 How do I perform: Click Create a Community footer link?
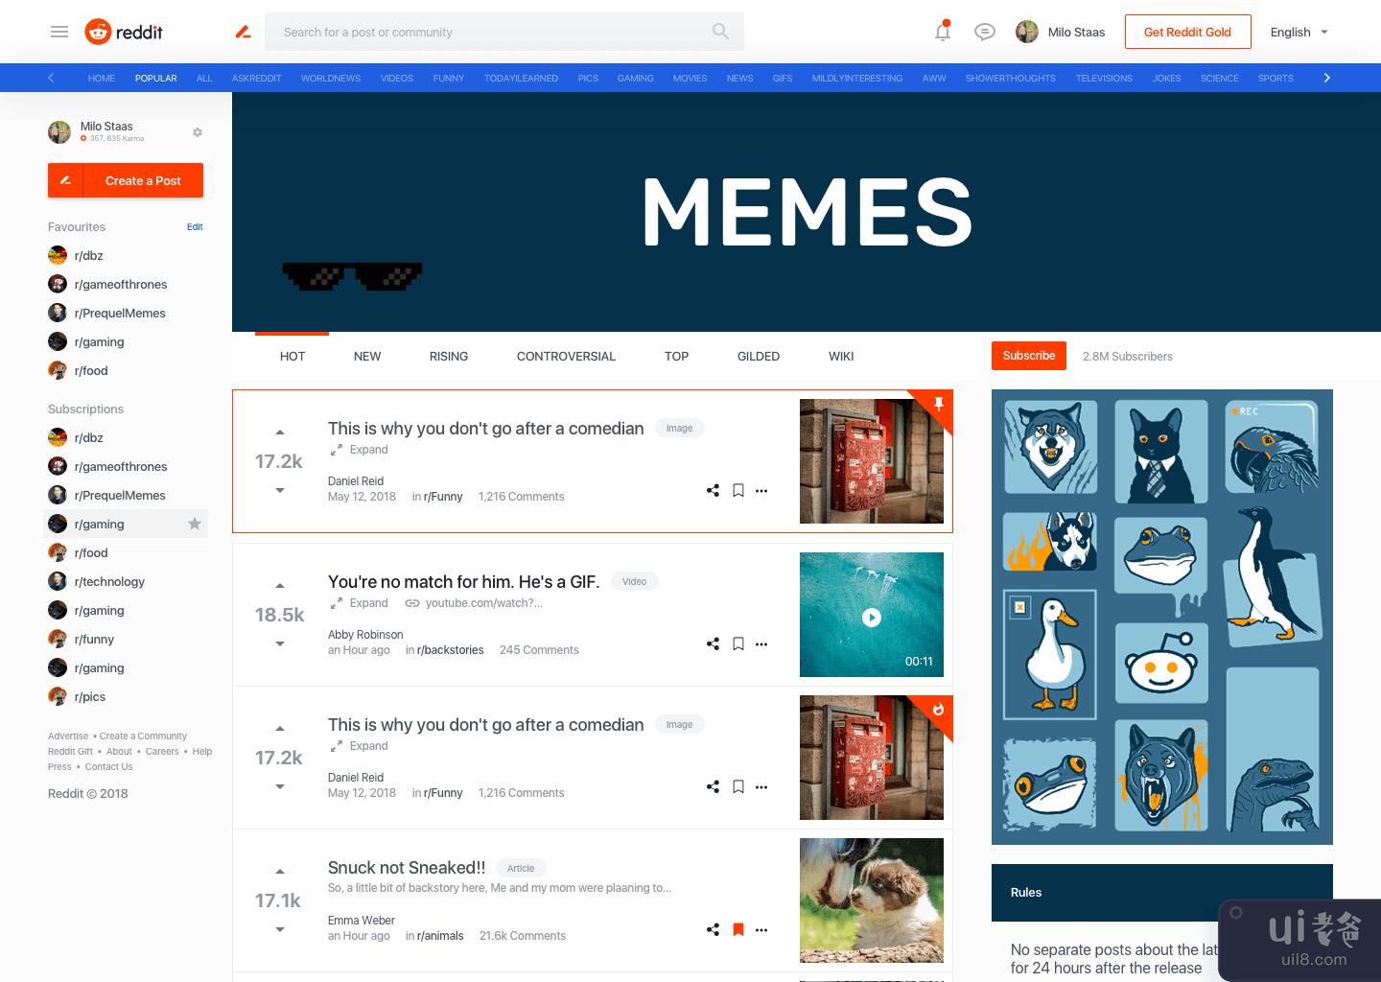coord(143,736)
